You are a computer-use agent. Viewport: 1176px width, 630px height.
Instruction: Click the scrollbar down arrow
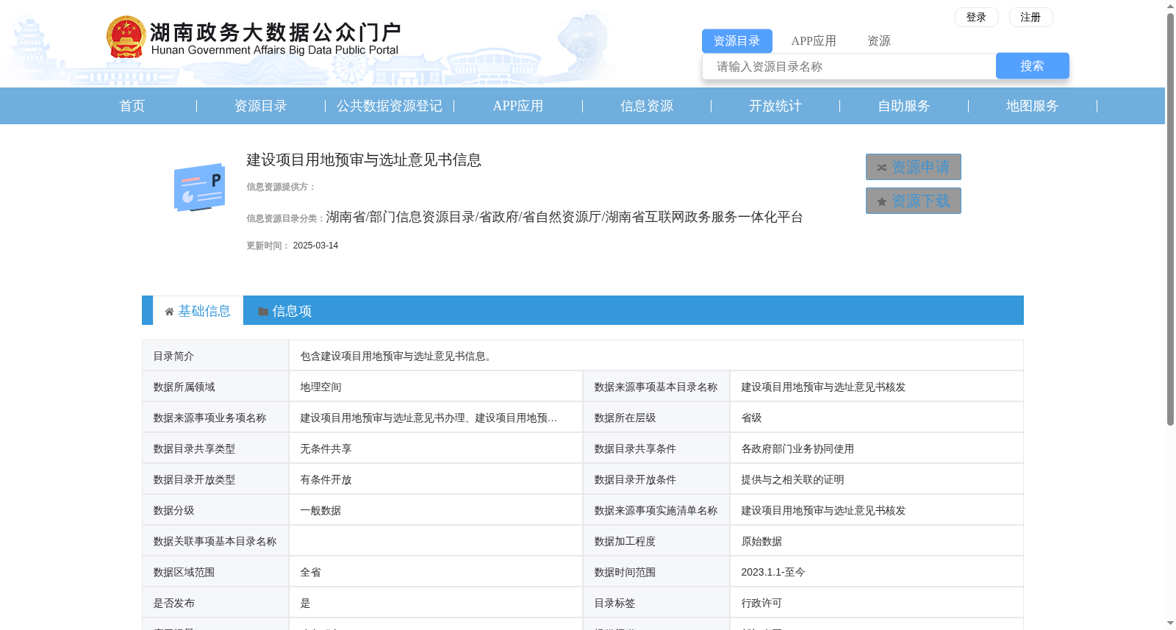(x=1170, y=623)
